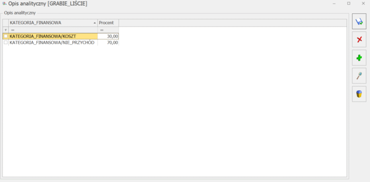Delete entry using the trash bin icon
This screenshot has height=182, width=370.
[x=359, y=94]
